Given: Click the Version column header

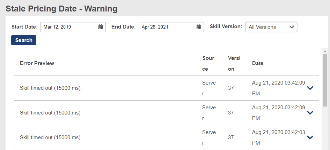Looking at the screenshot, I should [x=234, y=64].
